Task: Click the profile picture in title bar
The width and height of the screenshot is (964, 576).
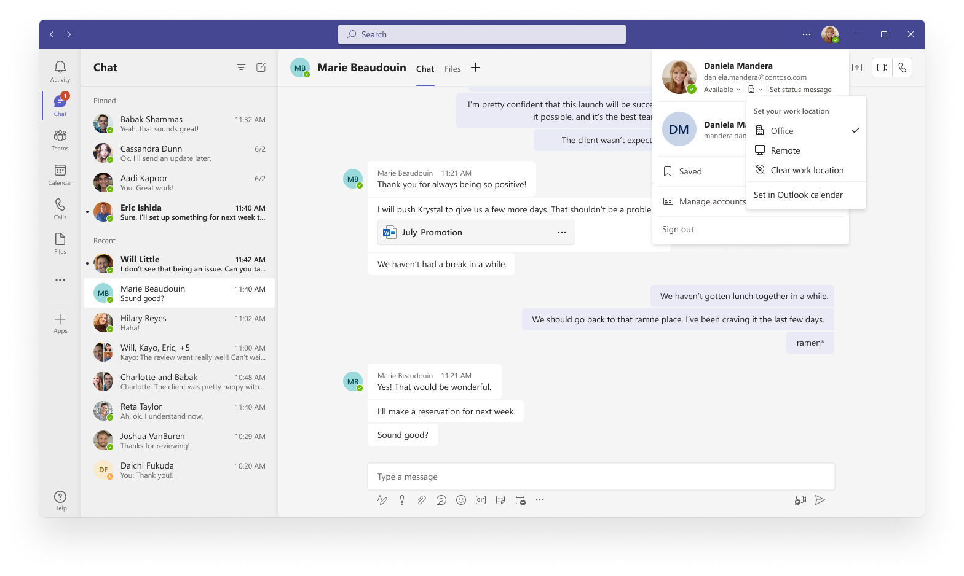Action: click(830, 34)
